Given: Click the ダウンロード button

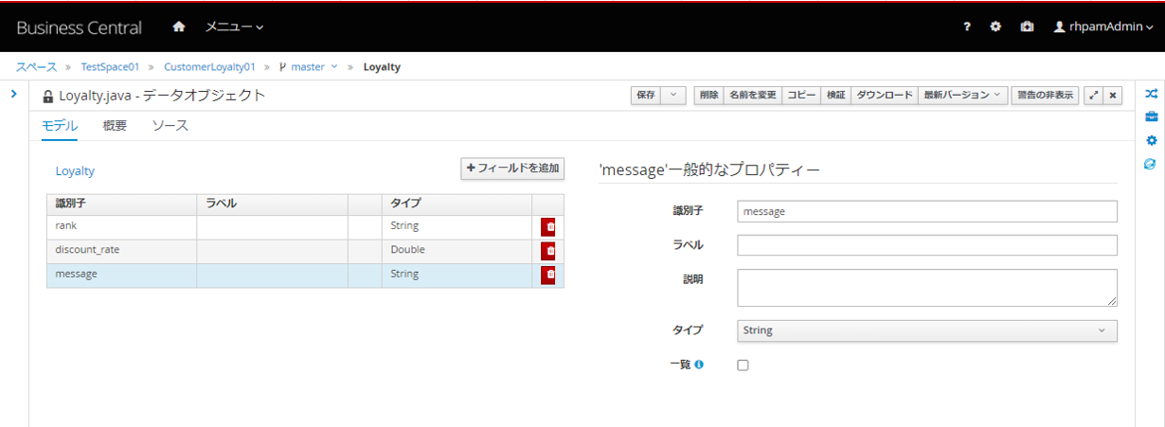Looking at the screenshot, I should click(885, 95).
